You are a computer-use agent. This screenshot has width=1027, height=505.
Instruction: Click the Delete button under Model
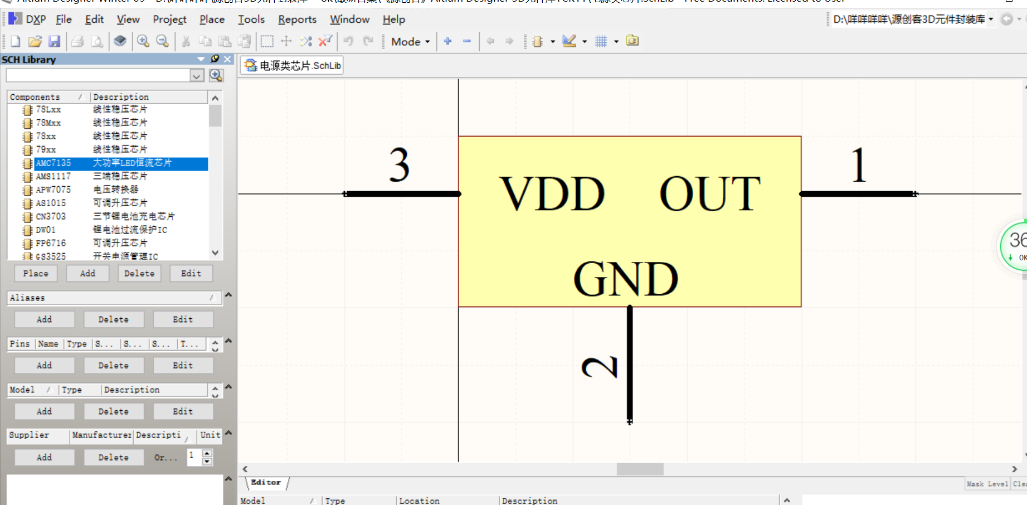click(114, 411)
